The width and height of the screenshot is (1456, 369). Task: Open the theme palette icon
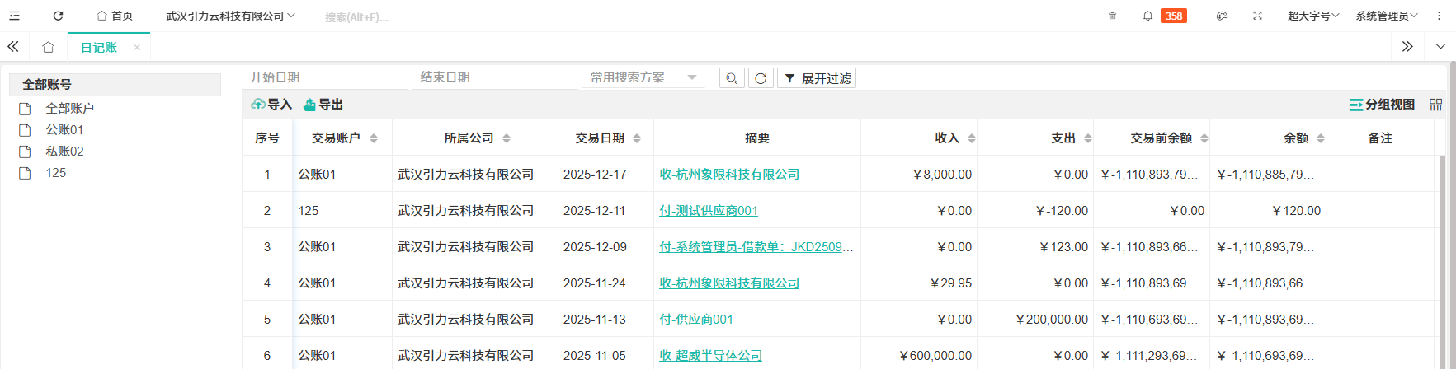1222,16
